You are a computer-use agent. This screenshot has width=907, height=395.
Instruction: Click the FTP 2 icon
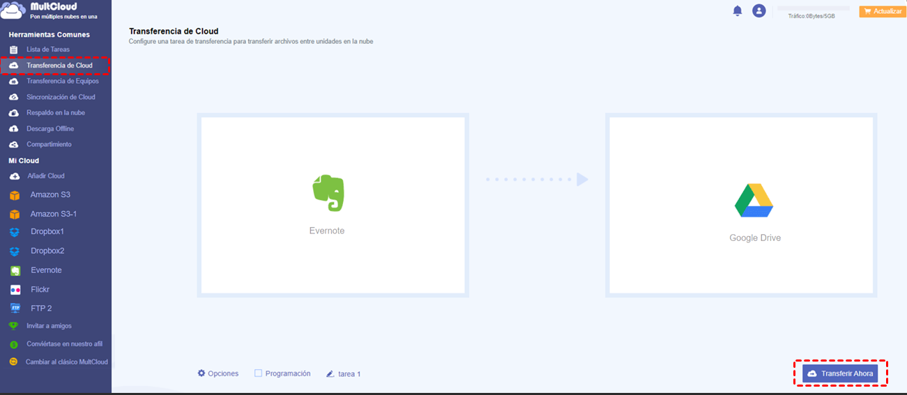point(15,308)
